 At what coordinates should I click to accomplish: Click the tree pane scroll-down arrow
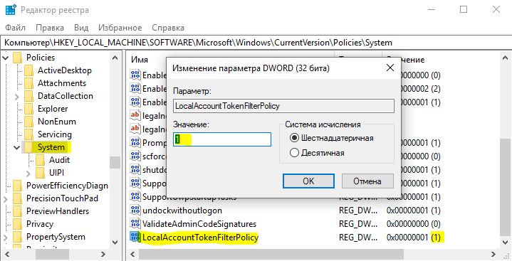click(x=115, y=243)
